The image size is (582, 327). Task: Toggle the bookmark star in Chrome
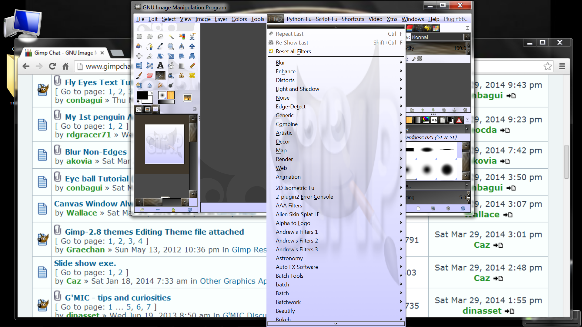point(547,66)
